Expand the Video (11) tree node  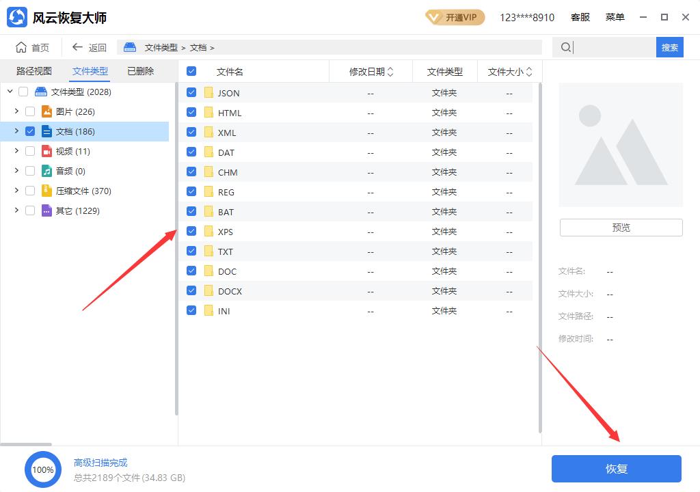16,151
